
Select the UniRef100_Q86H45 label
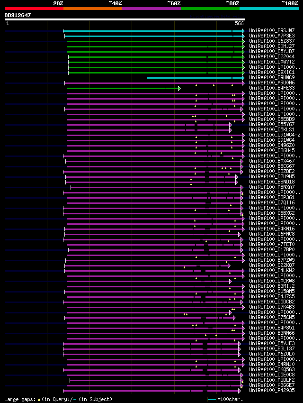tap(272, 150)
